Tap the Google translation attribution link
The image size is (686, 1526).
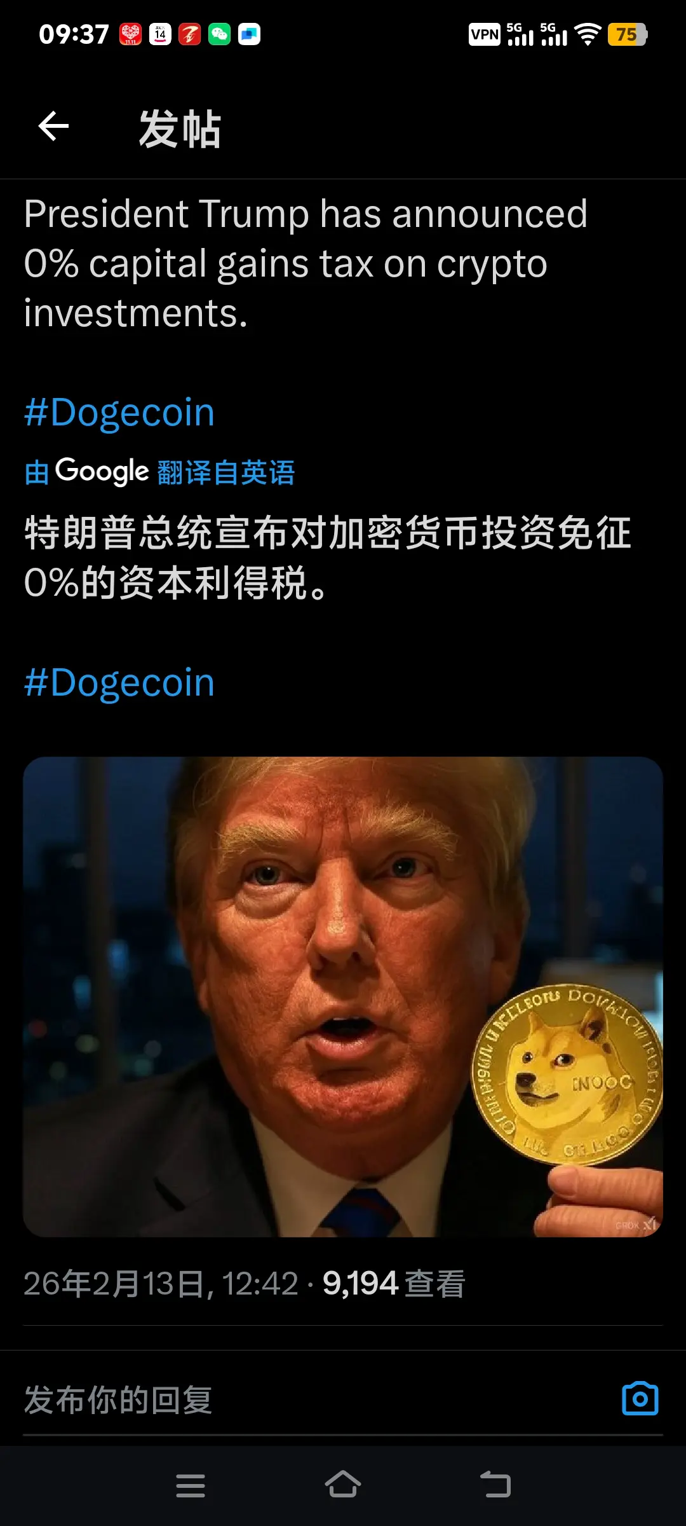coord(159,472)
